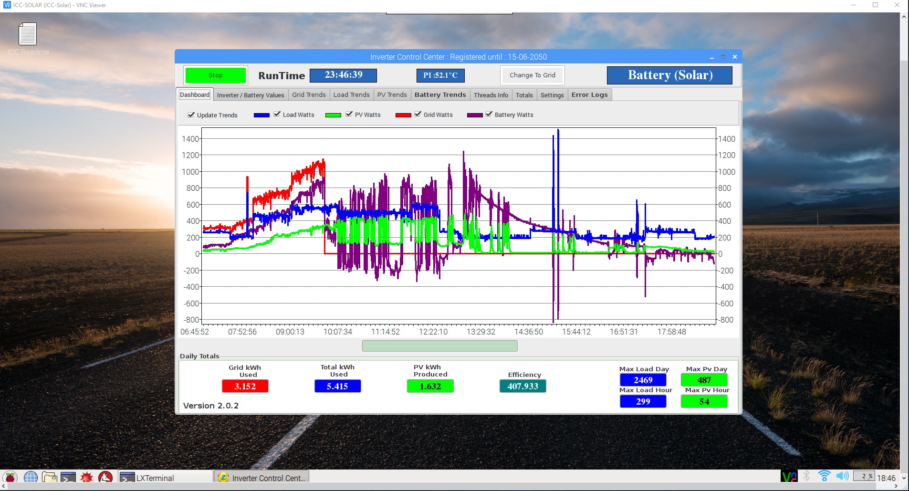Image resolution: width=909 pixels, height=491 pixels.
Task: Open the Raspberry Pi applications menu
Action: pyautogui.click(x=10, y=477)
